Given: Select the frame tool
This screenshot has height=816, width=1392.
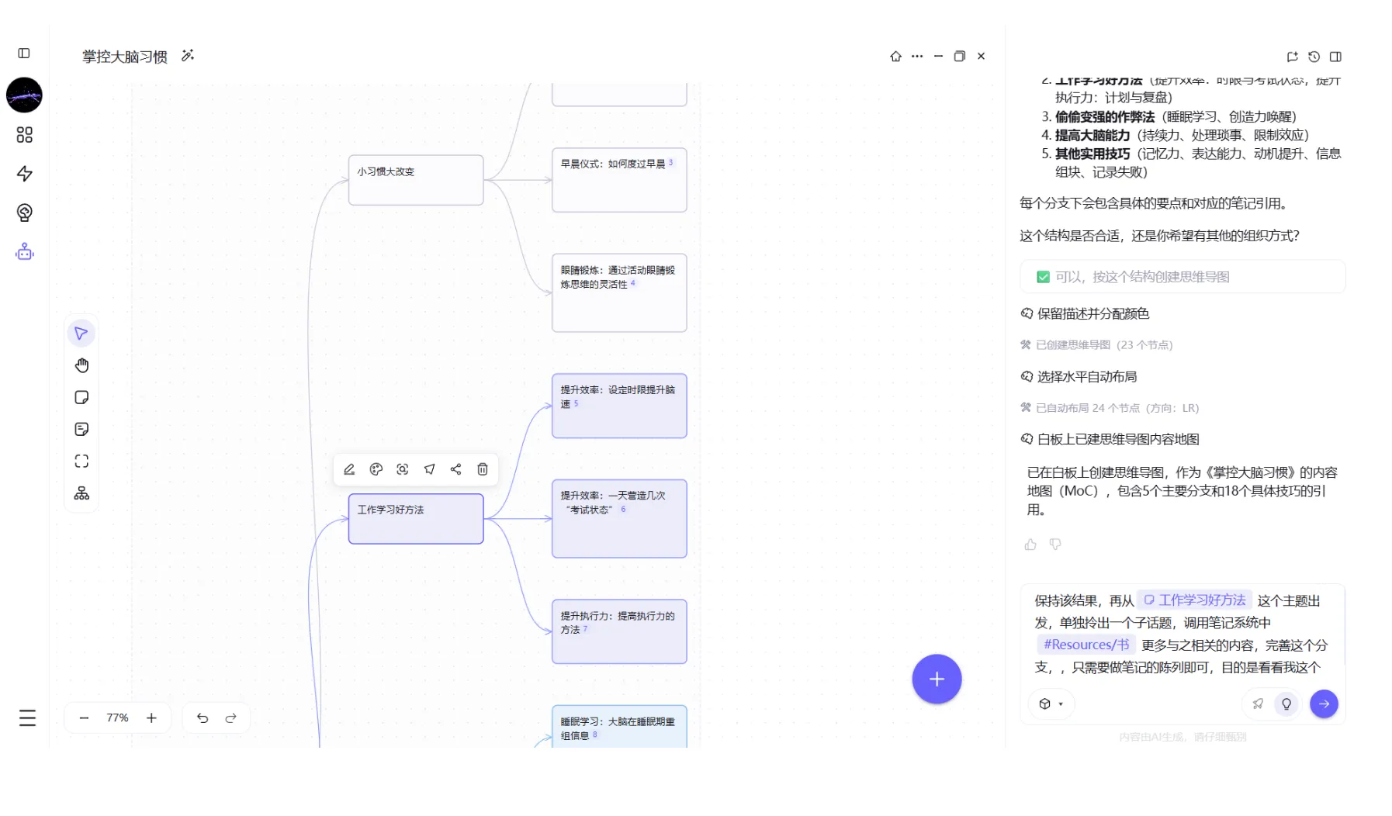Looking at the screenshot, I should 81,462.
